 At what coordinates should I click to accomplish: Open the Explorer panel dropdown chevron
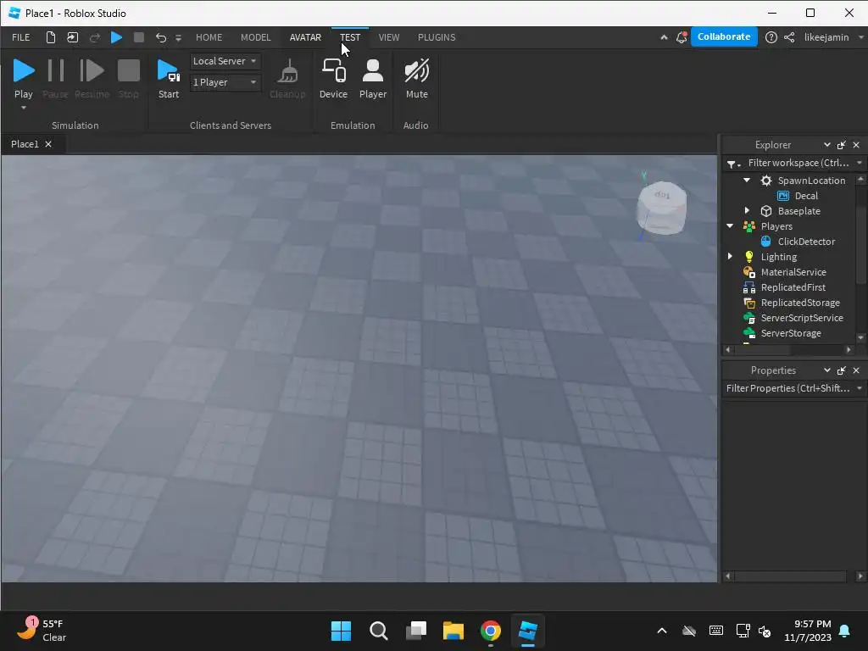(x=826, y=144)
